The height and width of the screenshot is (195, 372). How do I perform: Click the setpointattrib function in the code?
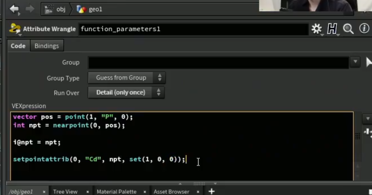41,159
